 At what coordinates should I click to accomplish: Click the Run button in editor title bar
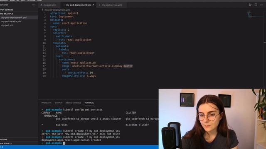(x=250, y=5)
